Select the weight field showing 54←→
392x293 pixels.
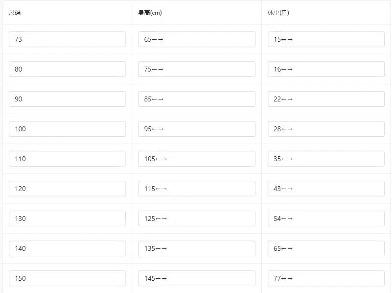(326, 219)
